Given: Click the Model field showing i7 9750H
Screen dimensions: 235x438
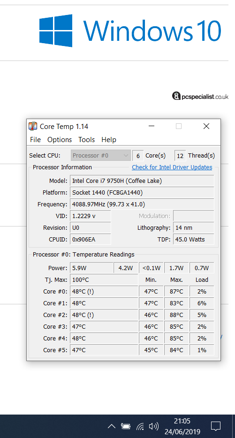Looking at the screenshot, I should click(x=142, y=181).
